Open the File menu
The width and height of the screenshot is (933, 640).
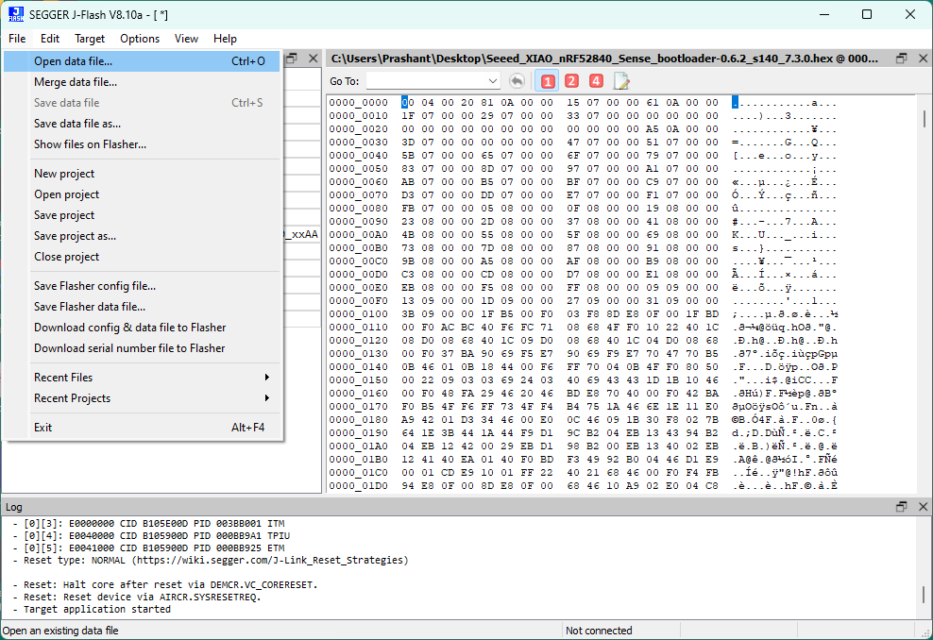pos(17,39)
